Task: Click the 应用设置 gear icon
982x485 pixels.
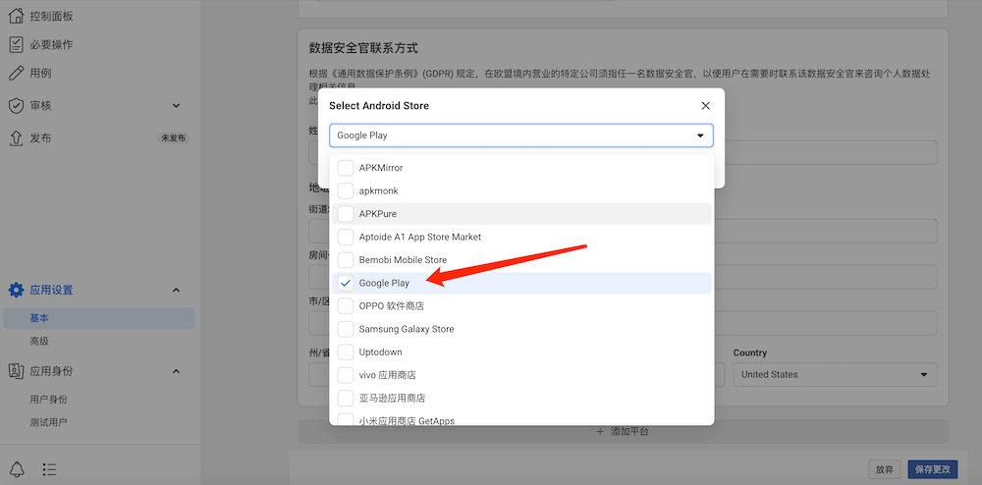Action: pos(16,290)
